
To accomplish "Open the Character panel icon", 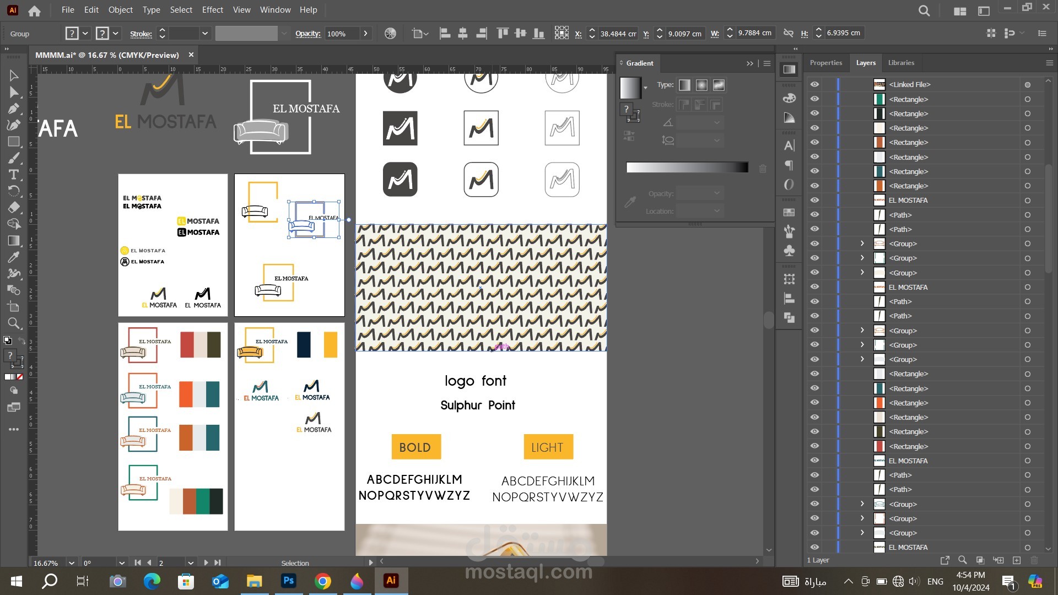I will pyautogui.click(x=789, y=146).
